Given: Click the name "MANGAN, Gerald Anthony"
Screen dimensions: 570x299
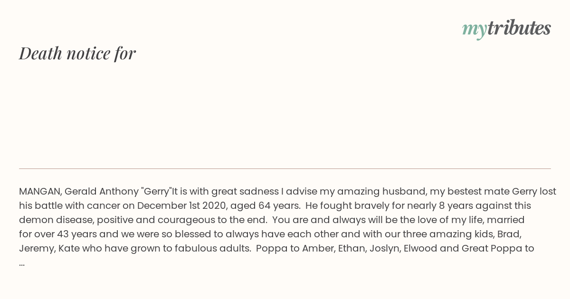Looking at the screenshot, I should (x=78, y=192).
